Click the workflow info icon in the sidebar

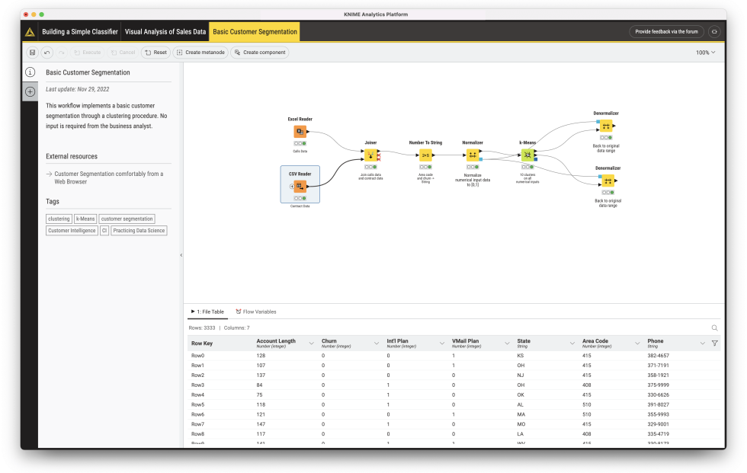30,72
